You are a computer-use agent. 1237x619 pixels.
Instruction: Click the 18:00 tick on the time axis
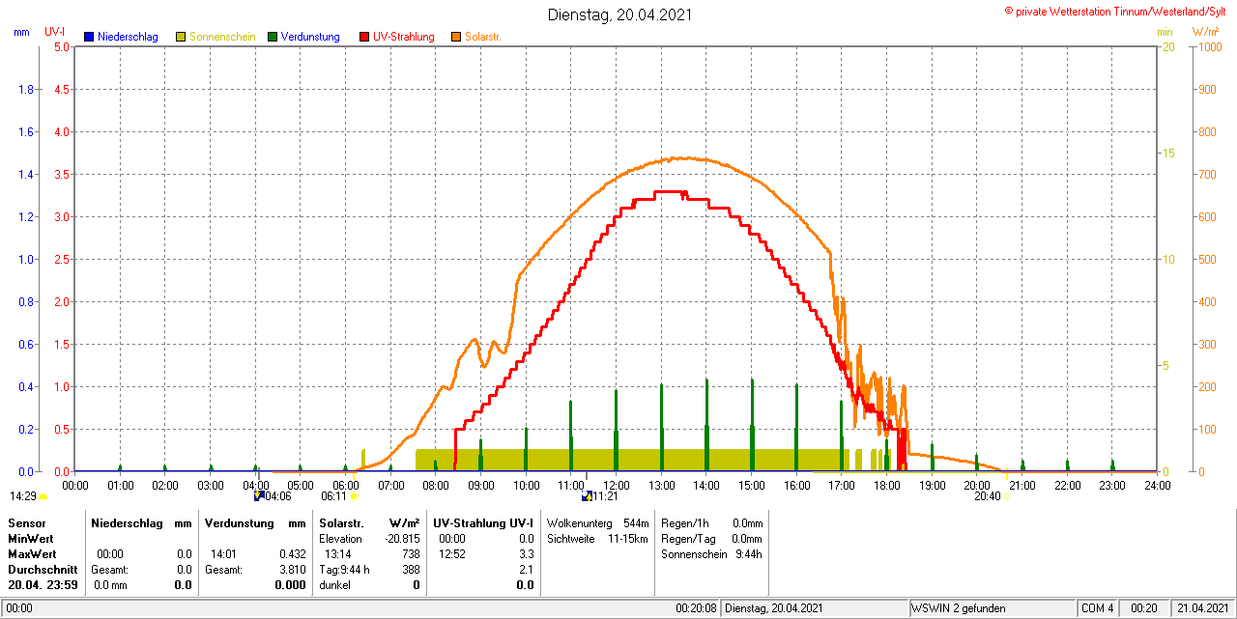pyautogui.click(x=886, y=485)
